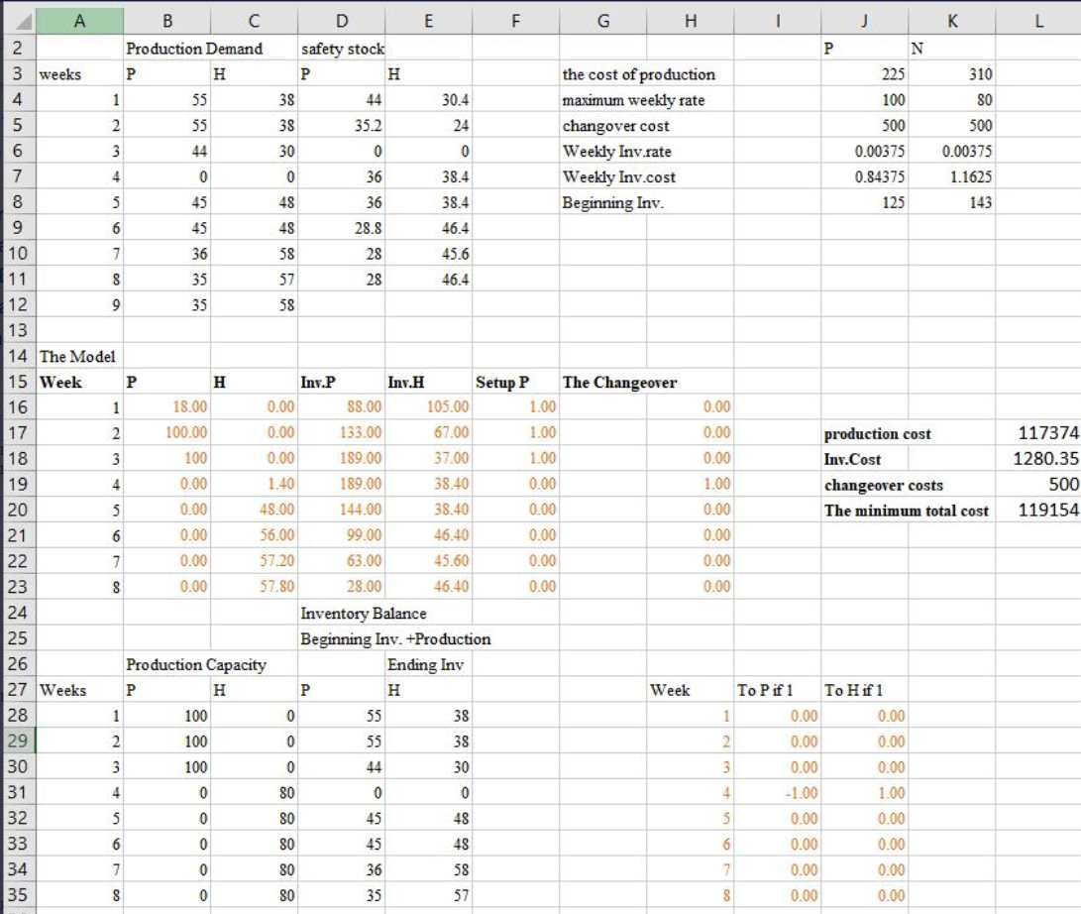The height and width of the screenshot is (914, 1081).
Task: Select safety stock P value 35.2
Action: (341, 126)
